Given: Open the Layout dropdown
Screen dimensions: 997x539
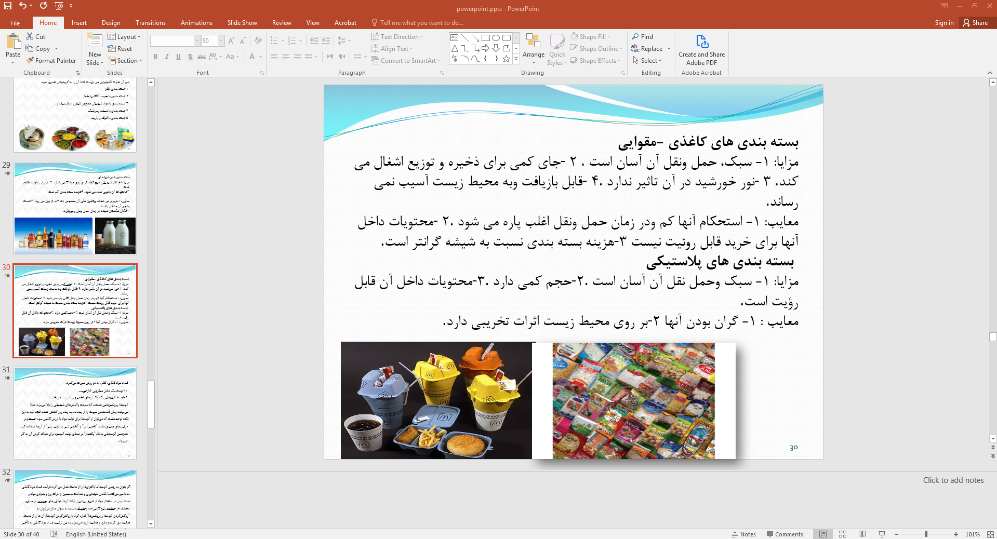Looking at the screenshot, I should click(125, 37).
